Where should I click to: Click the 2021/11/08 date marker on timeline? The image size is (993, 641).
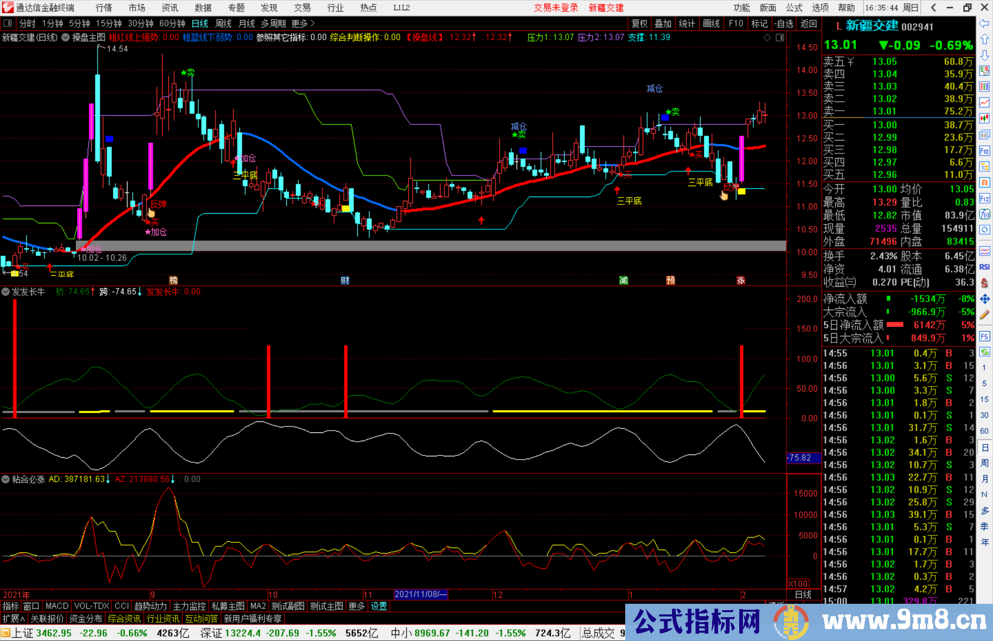pyautogui.click(x=421, y=595)
